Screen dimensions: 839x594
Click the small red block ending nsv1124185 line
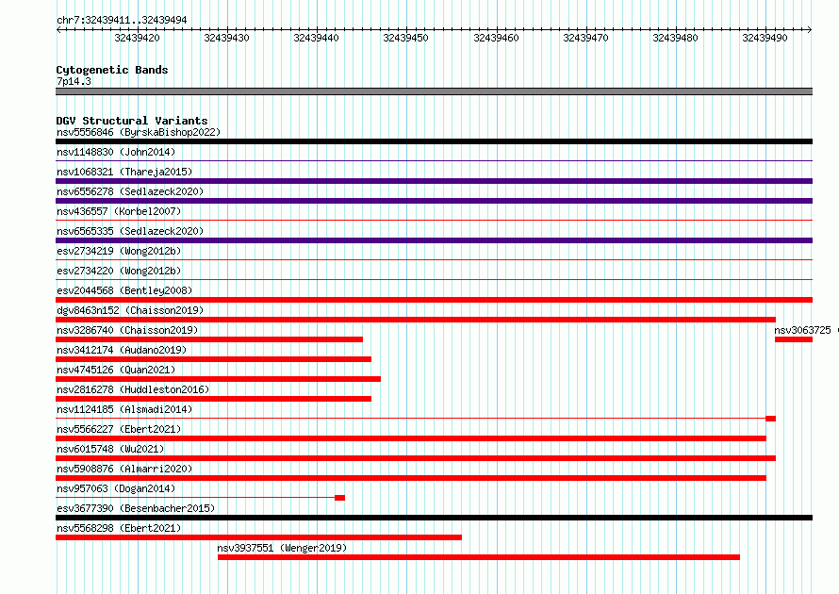point(770,419)
